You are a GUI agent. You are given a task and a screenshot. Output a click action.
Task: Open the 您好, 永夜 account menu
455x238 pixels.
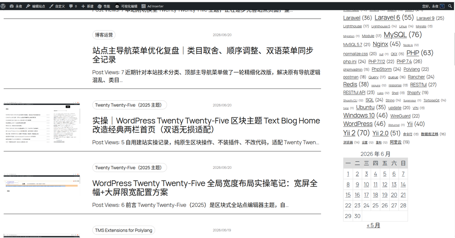(x=433, y=6)
